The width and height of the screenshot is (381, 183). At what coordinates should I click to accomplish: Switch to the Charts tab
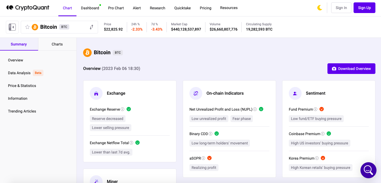click(57, 44)
